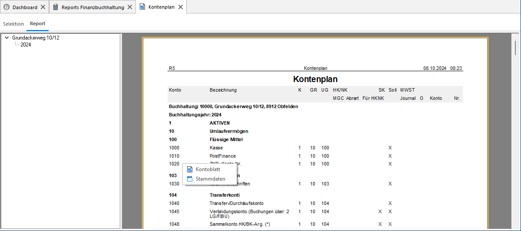Click the Kontoblatt icon in context menu
521x231 pixels.
[x=189, y=169]
